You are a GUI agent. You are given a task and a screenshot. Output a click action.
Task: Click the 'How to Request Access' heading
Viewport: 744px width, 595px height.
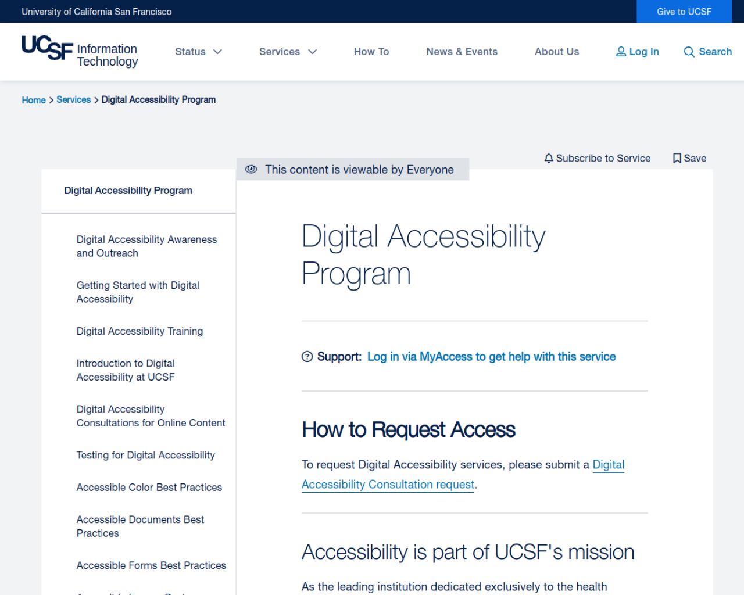click(408, 430)
